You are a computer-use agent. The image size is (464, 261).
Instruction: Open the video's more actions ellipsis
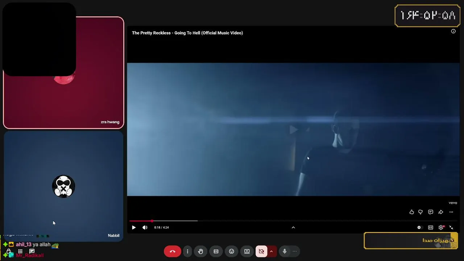(451, 212)
